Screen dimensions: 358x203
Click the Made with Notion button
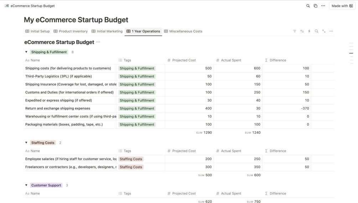point(342,6)
